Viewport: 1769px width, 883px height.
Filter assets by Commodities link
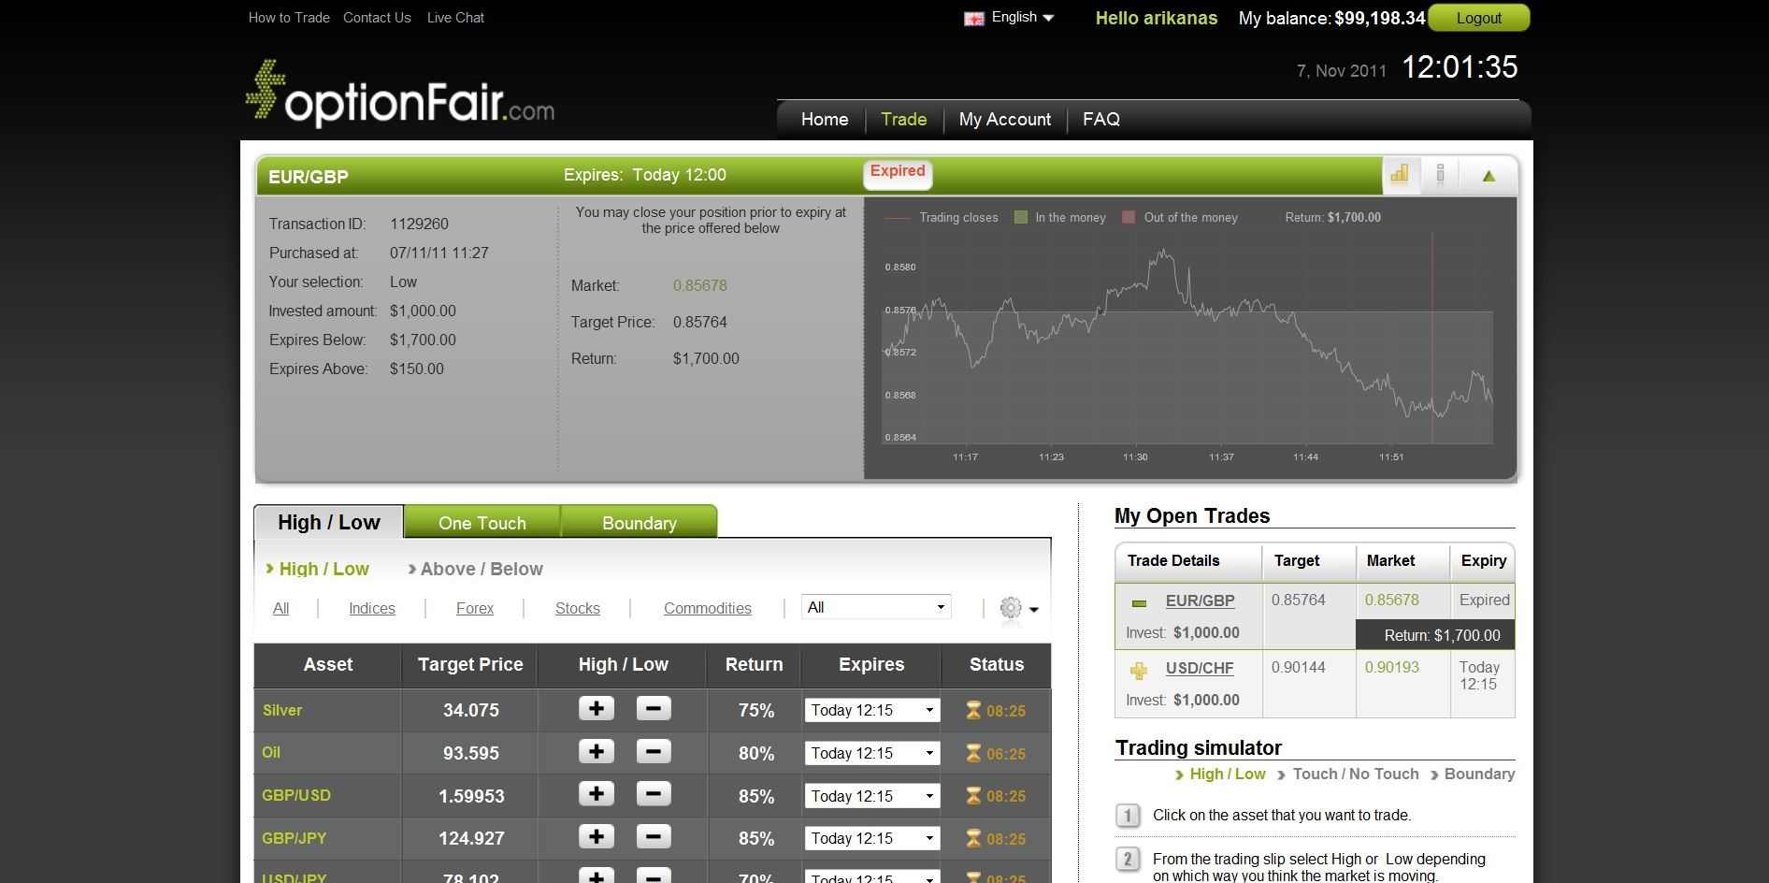707,609
